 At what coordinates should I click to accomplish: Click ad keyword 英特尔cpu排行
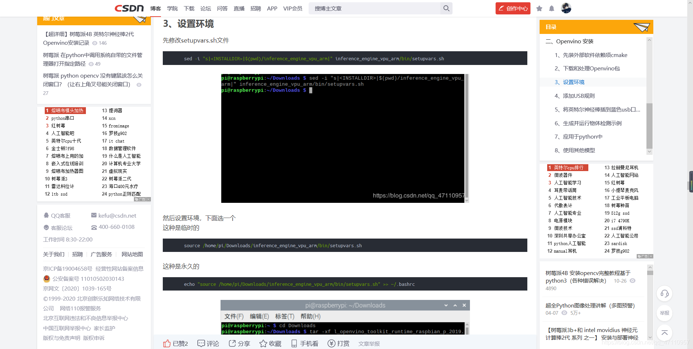568,167
